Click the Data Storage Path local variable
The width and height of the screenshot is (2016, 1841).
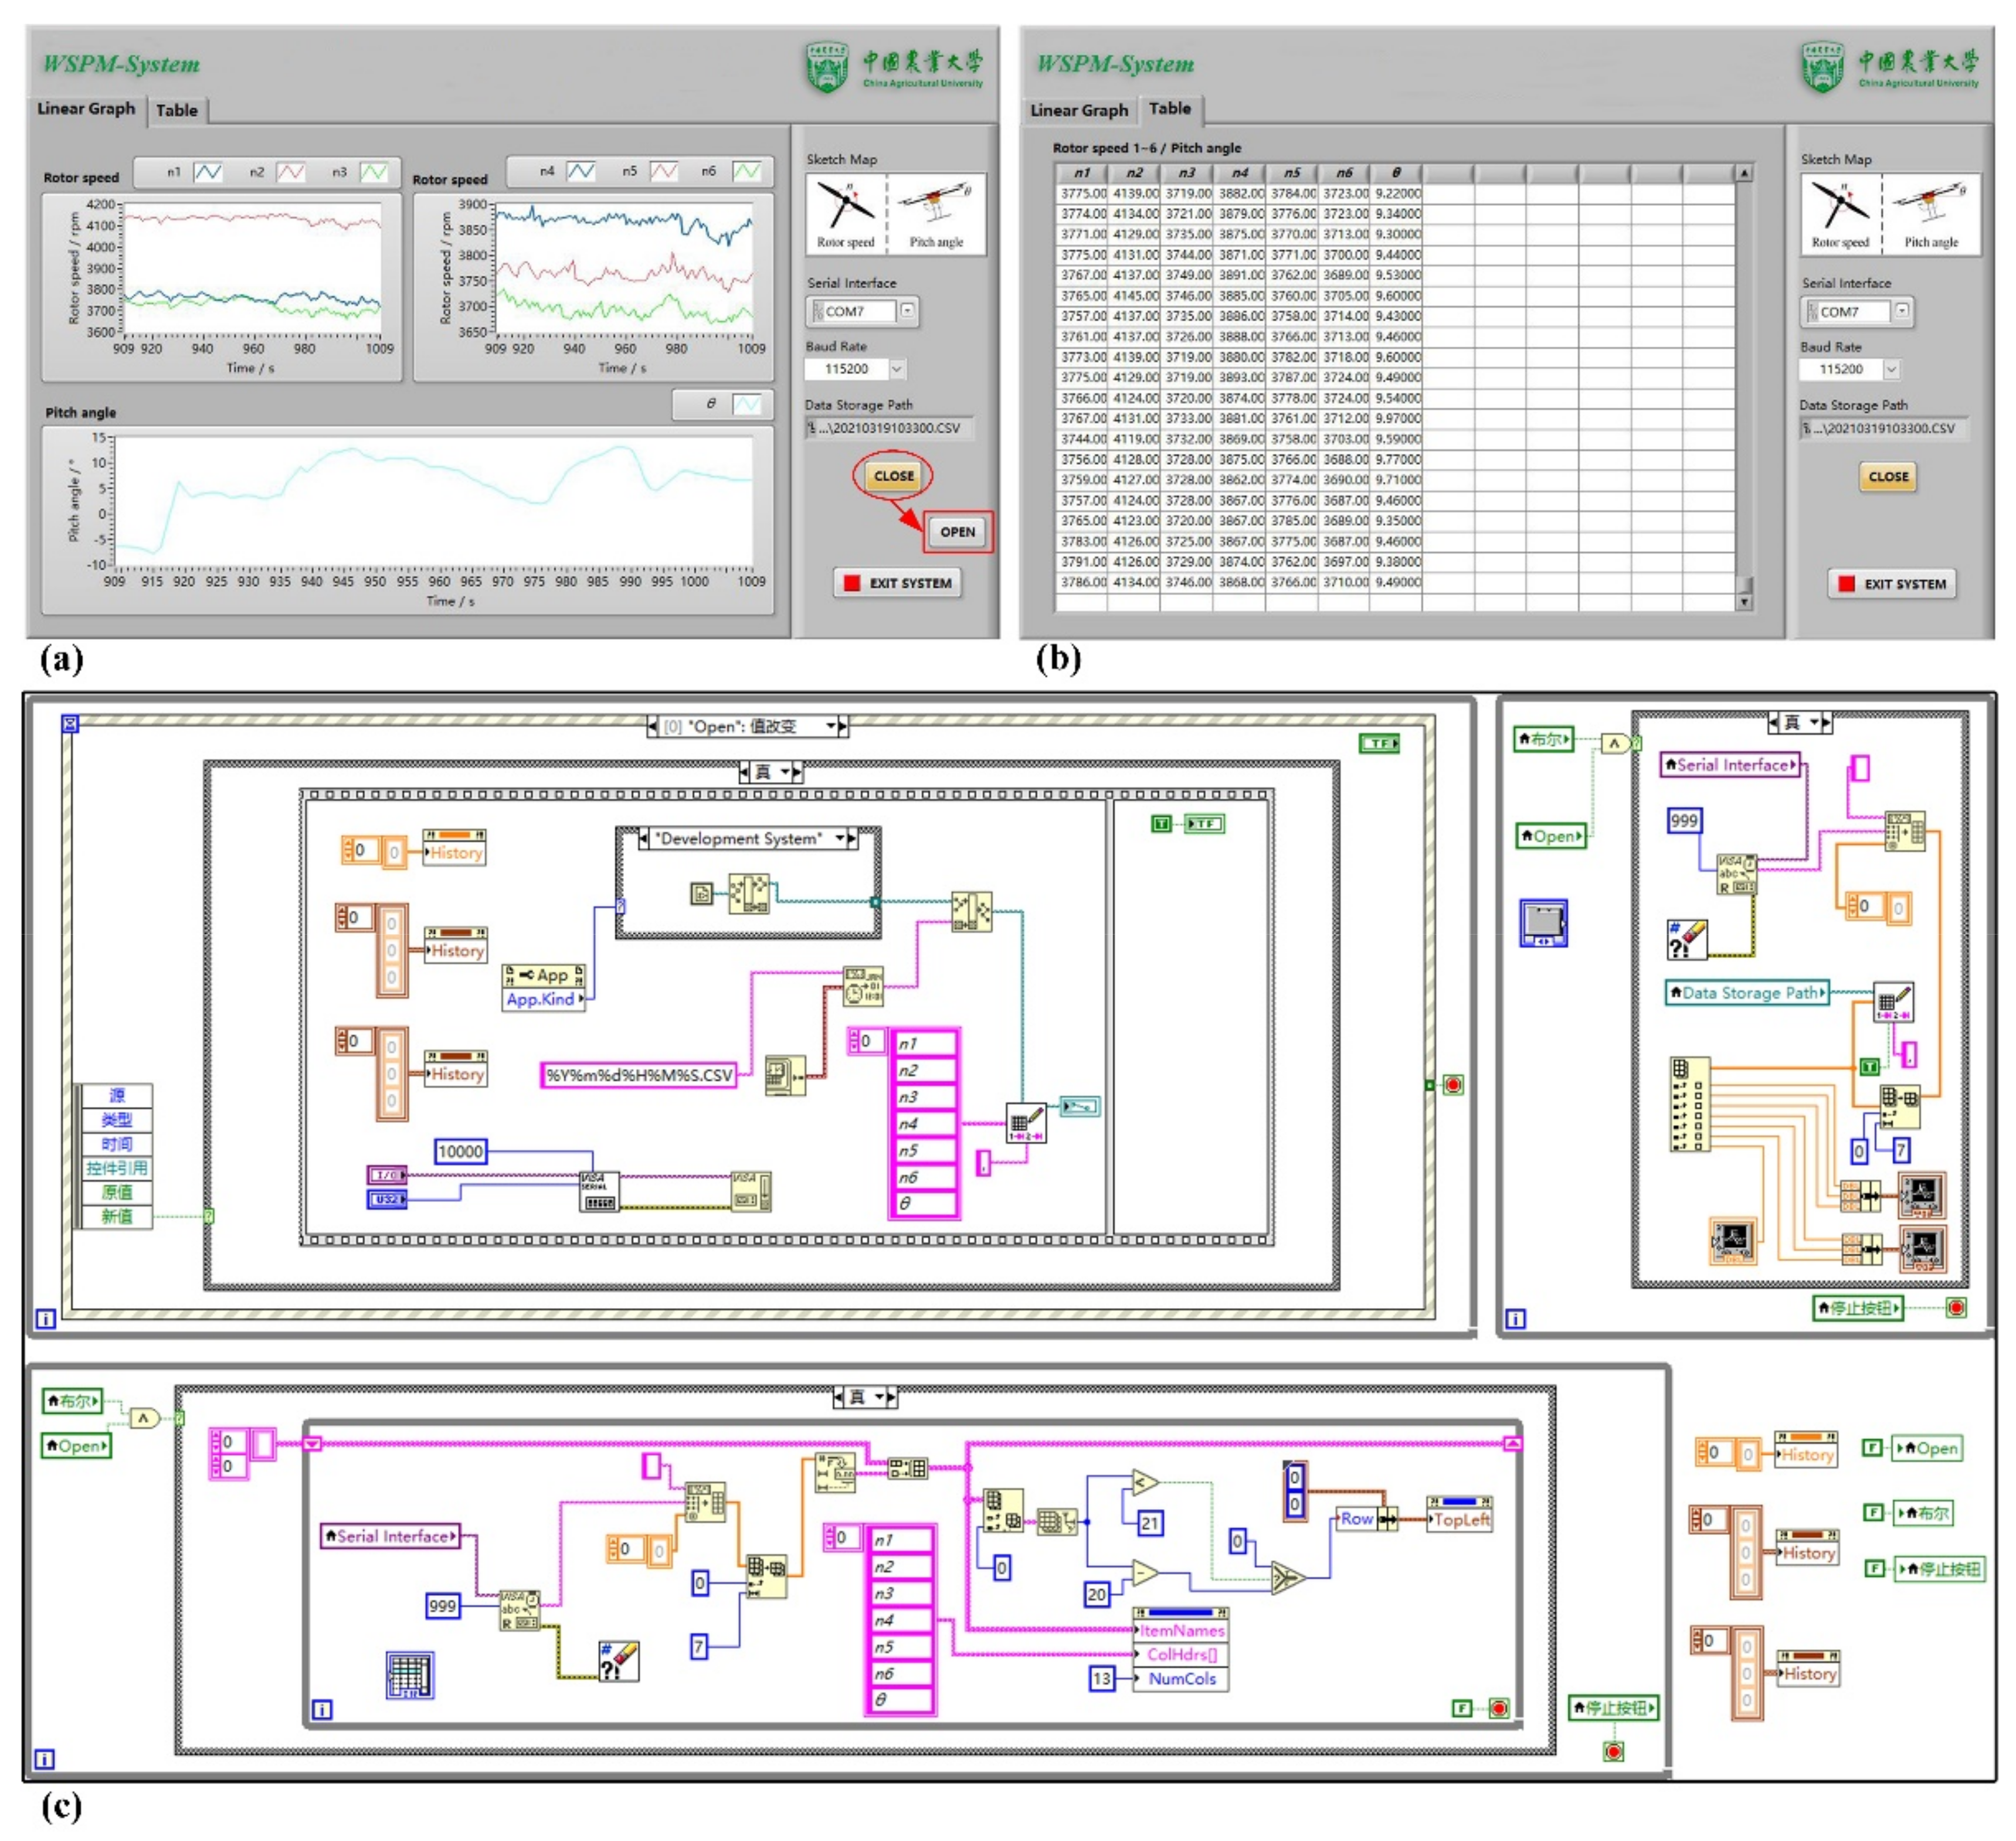pos(1747,993)
